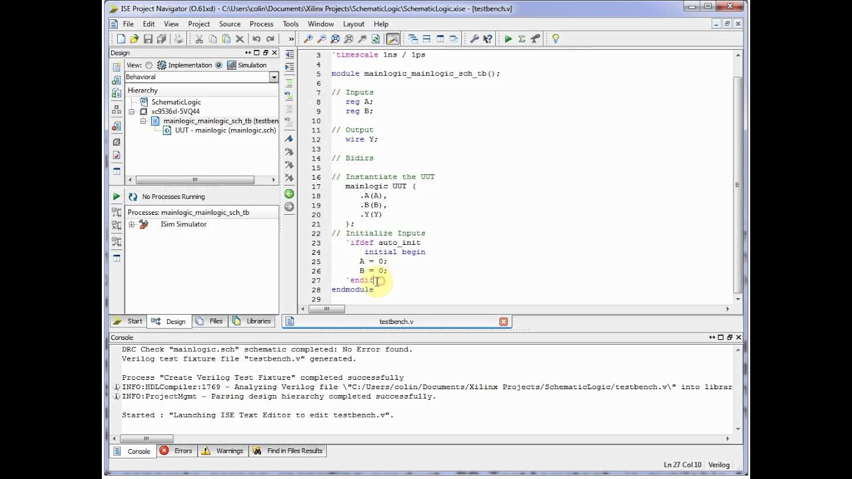
Task: Click the What's This help cursor icon
Action: pyautogui.click(x=488, y=39)
